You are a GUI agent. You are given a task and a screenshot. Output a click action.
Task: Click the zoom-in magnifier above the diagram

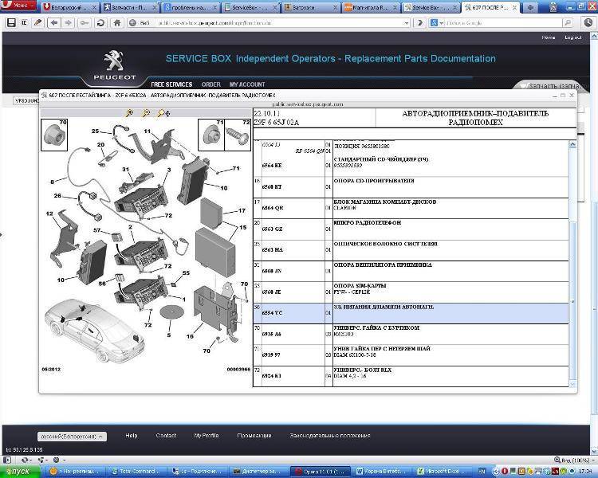pos(129,114)
